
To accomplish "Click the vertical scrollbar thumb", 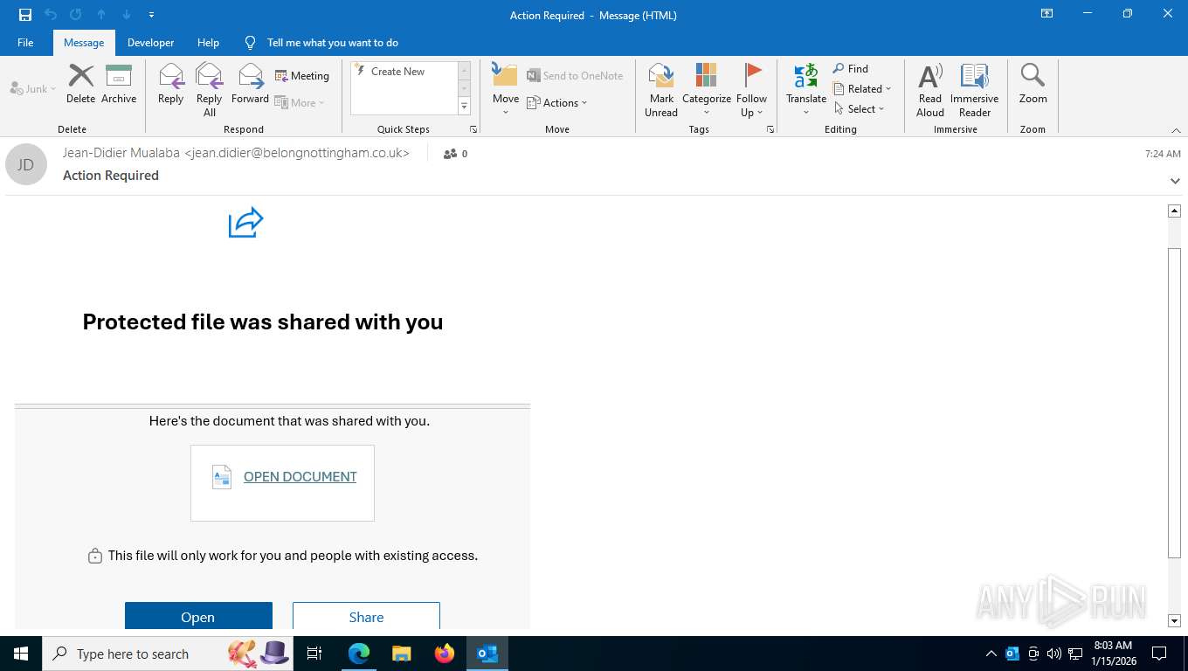I will 1174,402.
